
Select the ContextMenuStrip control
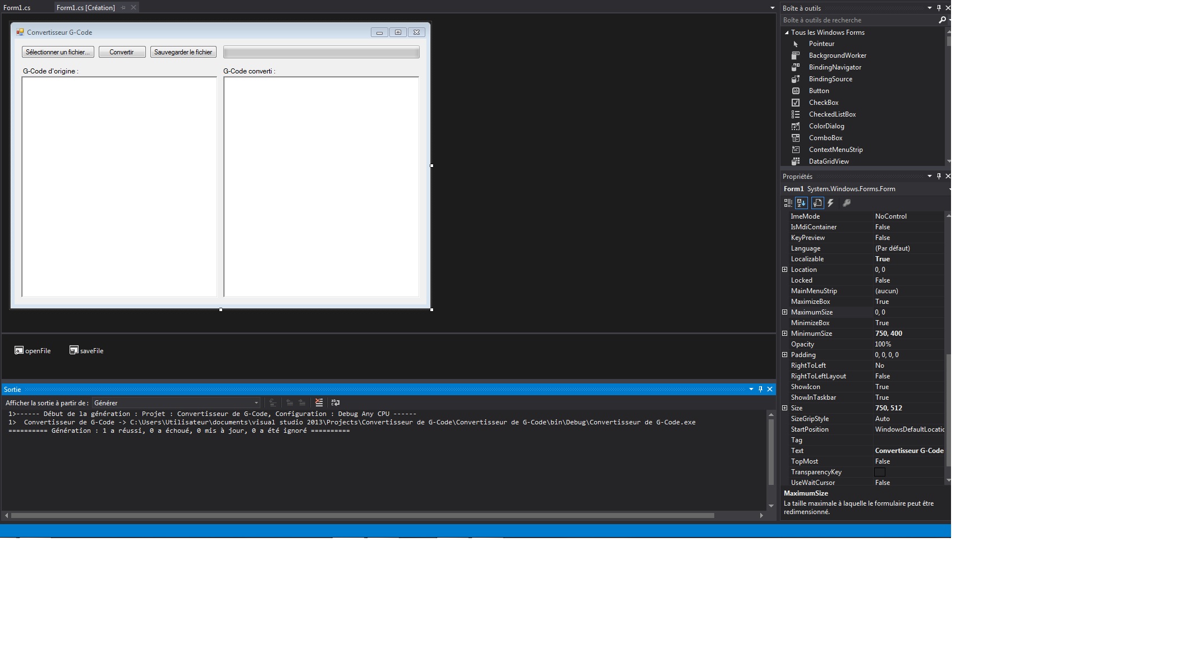835,150
